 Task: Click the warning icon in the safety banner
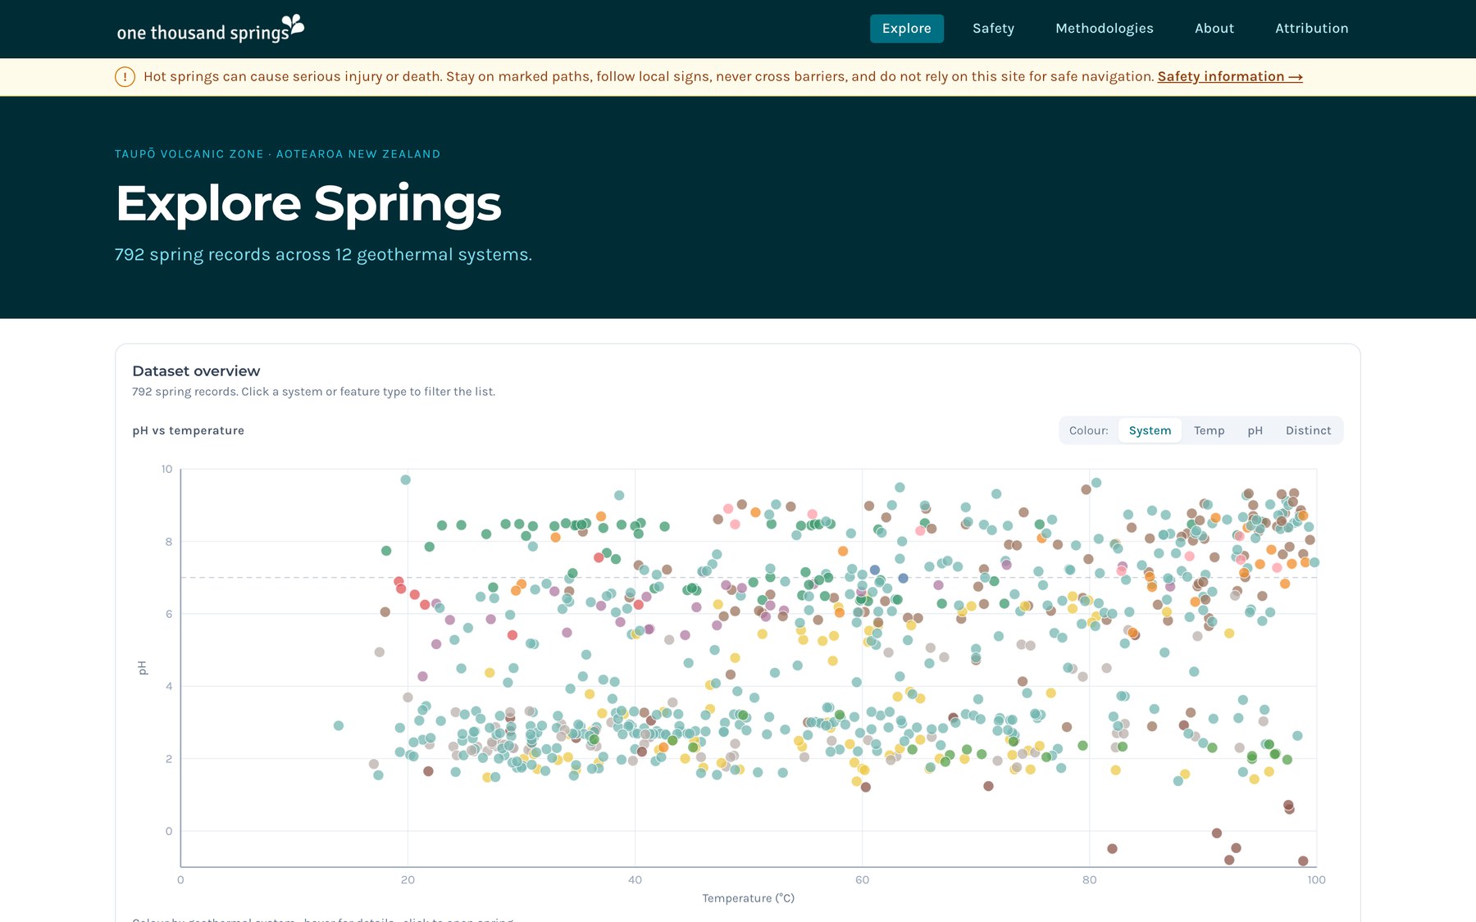pos(125,77)
